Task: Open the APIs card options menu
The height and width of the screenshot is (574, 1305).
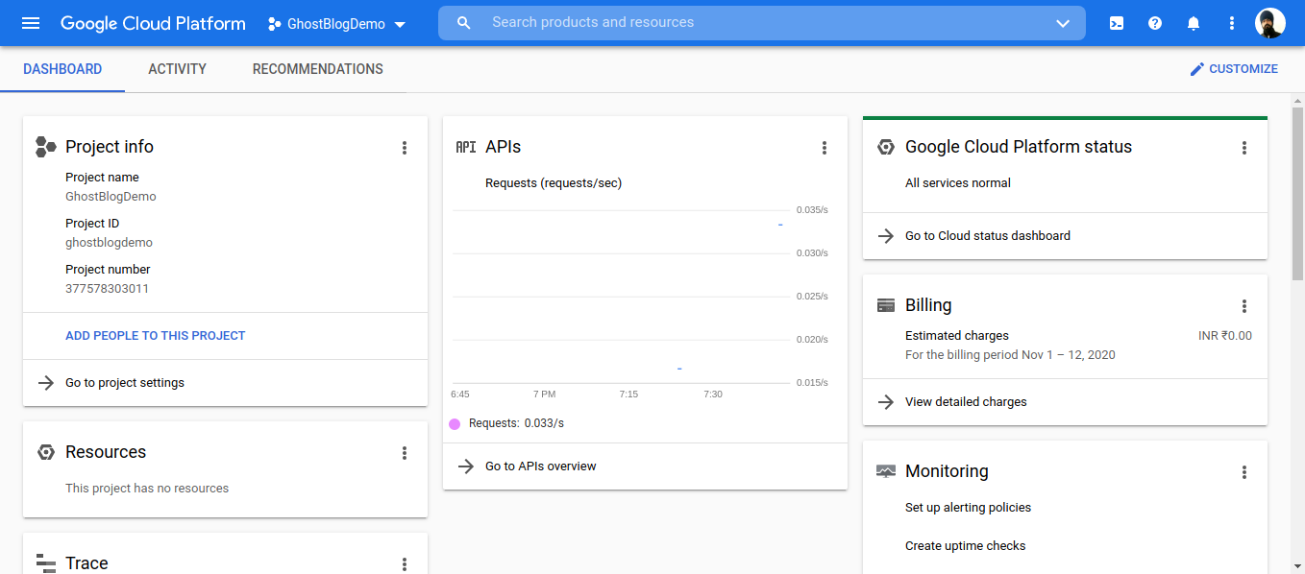Action: pos(825,148)
